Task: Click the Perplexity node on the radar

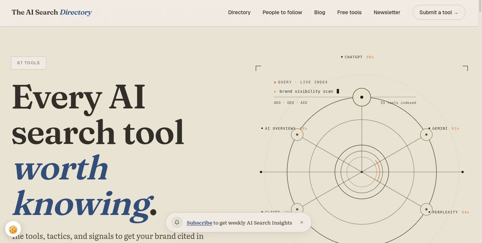Action: tap(426, 209)
